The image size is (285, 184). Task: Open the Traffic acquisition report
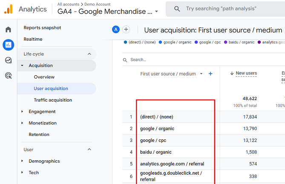coord(53,100)
